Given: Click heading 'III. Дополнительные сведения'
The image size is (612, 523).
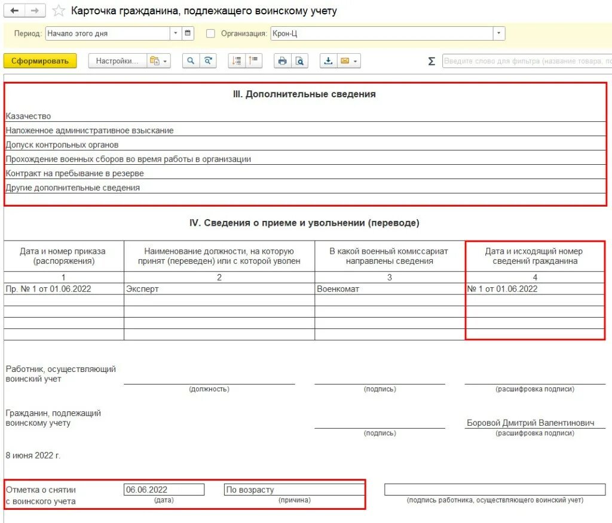Looking at the screenshot, I should point(304,94).
